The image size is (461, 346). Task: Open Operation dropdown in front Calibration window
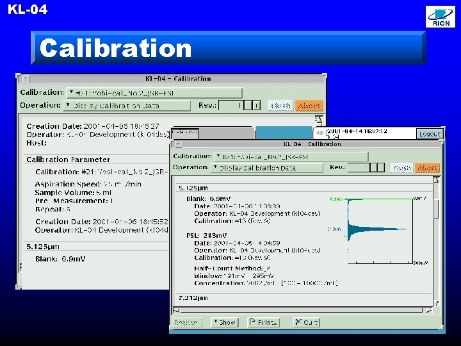(267, 168)
